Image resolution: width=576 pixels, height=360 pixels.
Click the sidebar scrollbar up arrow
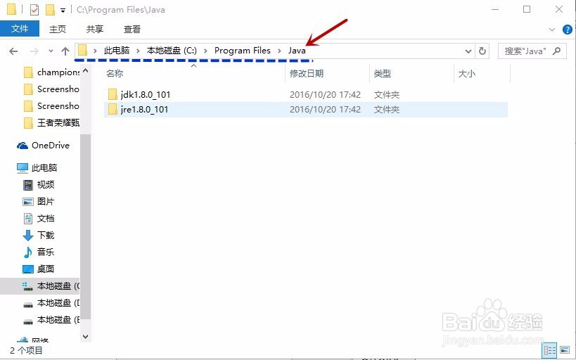pyautogui.click(x=86, y=70)
